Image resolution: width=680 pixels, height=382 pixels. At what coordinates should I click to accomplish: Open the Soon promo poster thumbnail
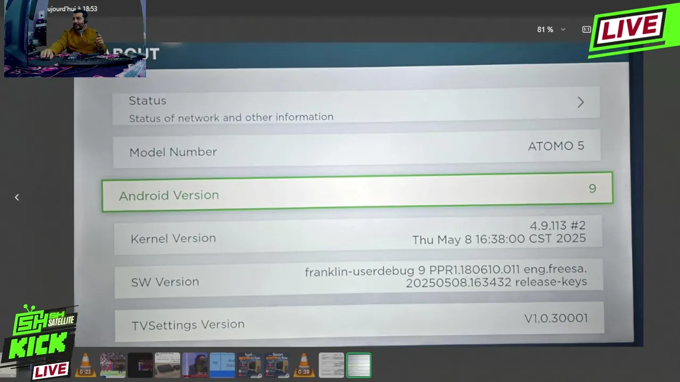(277, 365)
